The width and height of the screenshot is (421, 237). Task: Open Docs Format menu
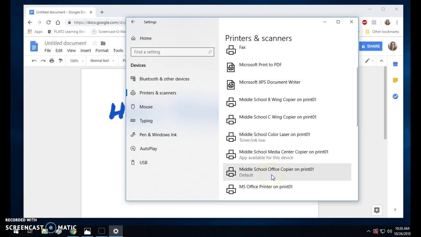tap(102, 51)
